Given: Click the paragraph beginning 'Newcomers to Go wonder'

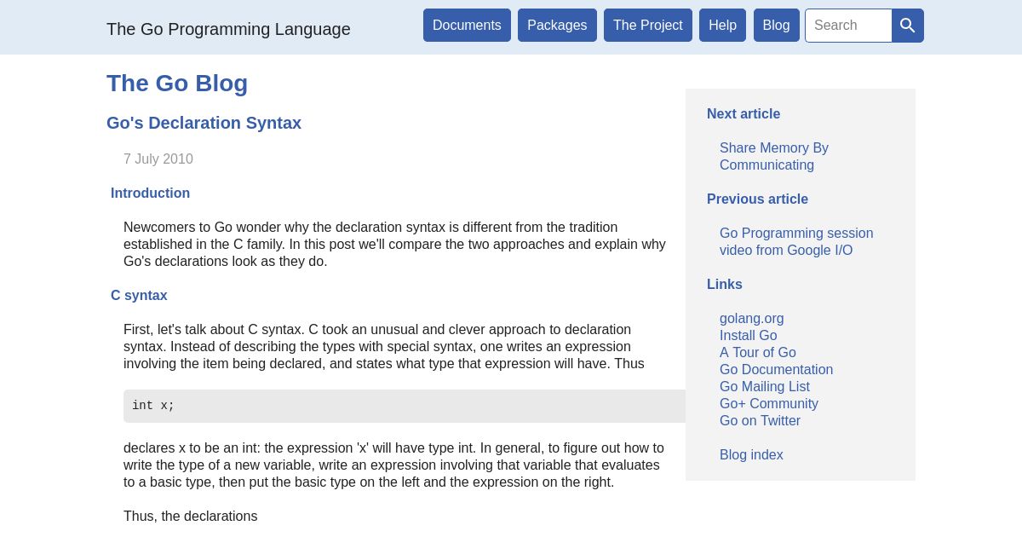Looking at the screenshot, I should click(x=395, y=245).
